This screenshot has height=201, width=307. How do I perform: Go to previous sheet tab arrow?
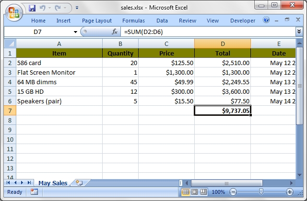point(15,183)
